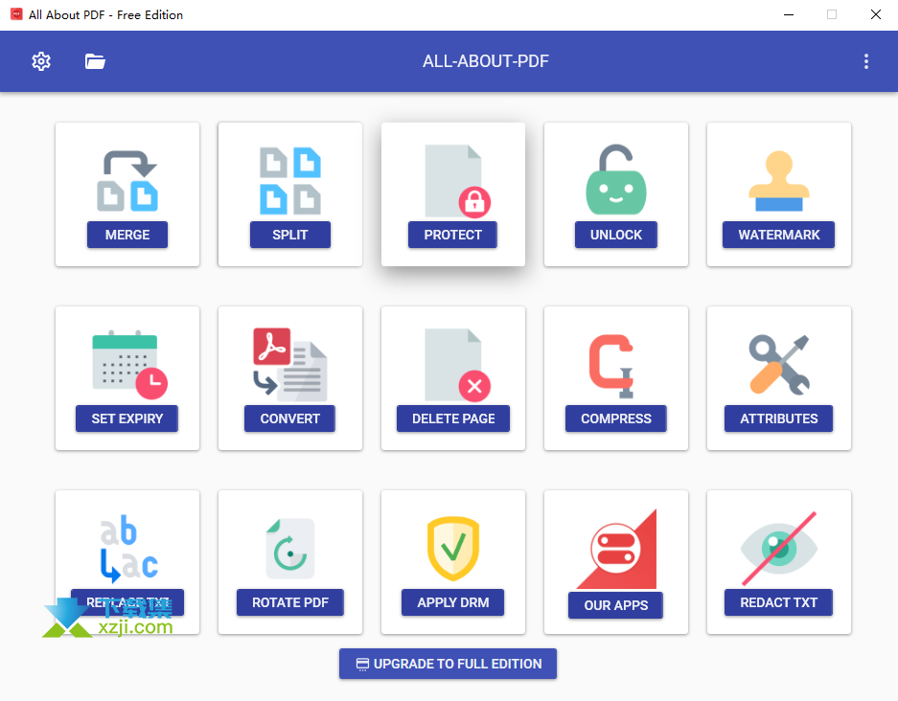Screen dimensions: 898x701
Task: Click the Merge documents icon
Action: [127, 181]
